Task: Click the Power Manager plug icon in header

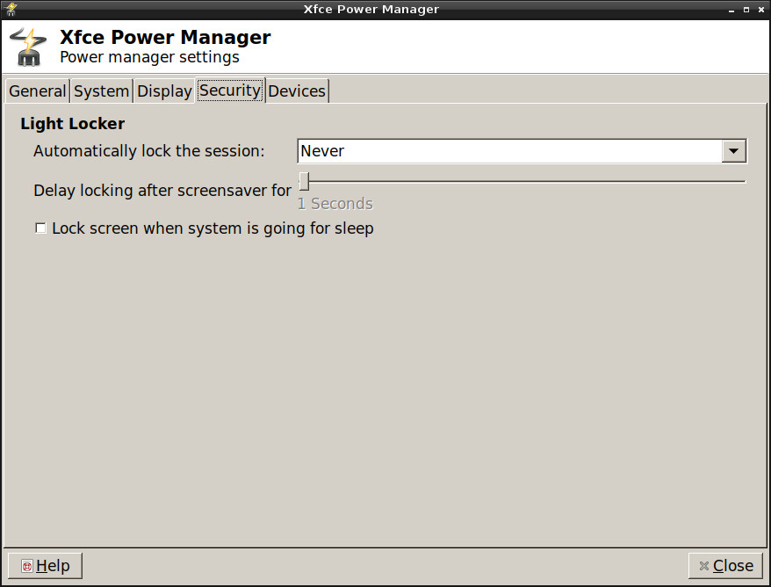Action: click(28, 47)
